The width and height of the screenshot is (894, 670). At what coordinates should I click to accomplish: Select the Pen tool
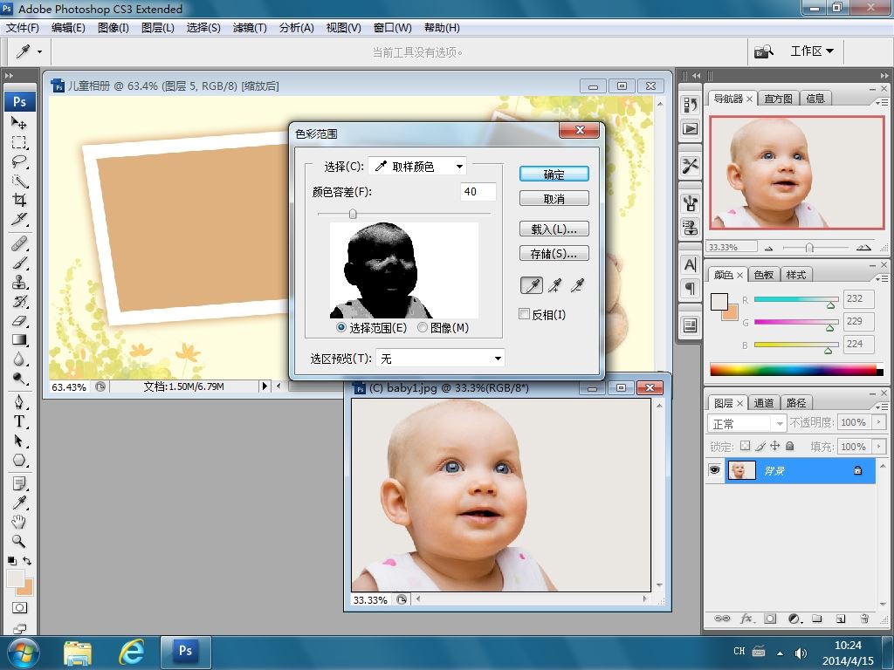pos(19,402)
